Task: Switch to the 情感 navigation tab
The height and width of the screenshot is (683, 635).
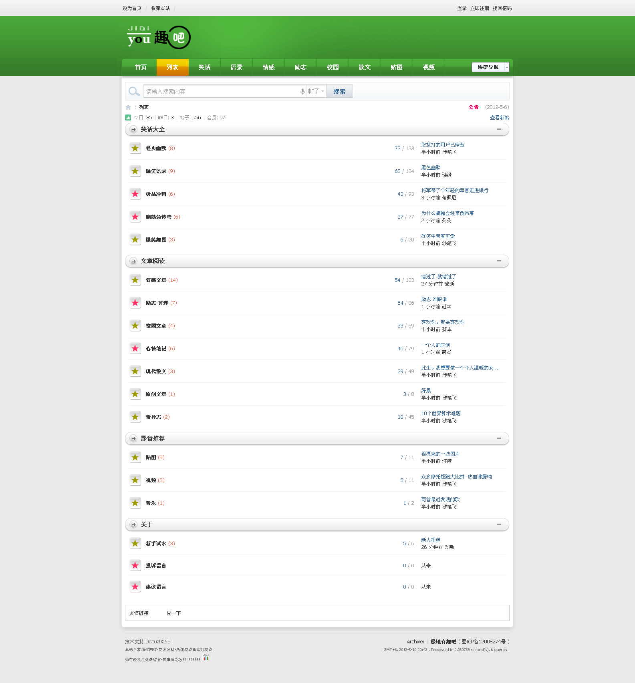Action: 269,67
